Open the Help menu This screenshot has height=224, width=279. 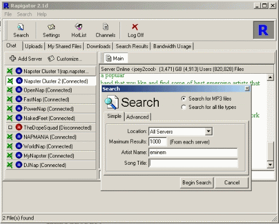coord(42,14)
